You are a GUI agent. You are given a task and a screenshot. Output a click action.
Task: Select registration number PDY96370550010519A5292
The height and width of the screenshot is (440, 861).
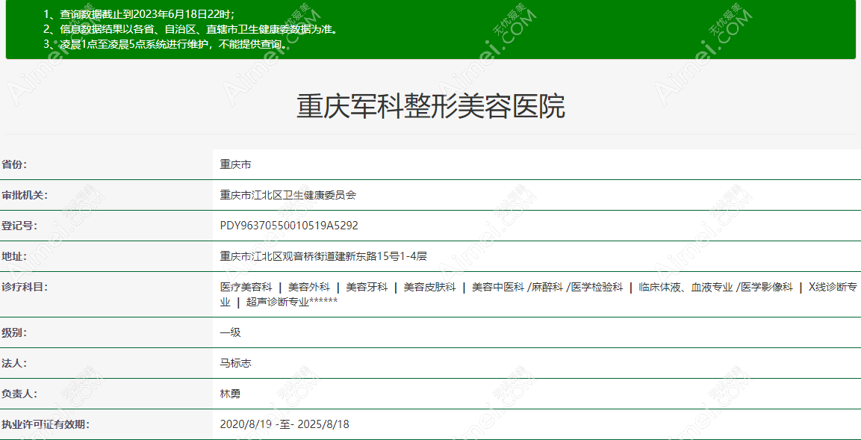(x=289, y=226)
